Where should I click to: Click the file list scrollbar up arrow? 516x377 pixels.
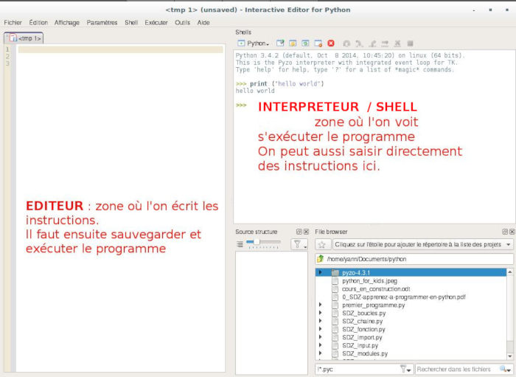click(510, 272)
